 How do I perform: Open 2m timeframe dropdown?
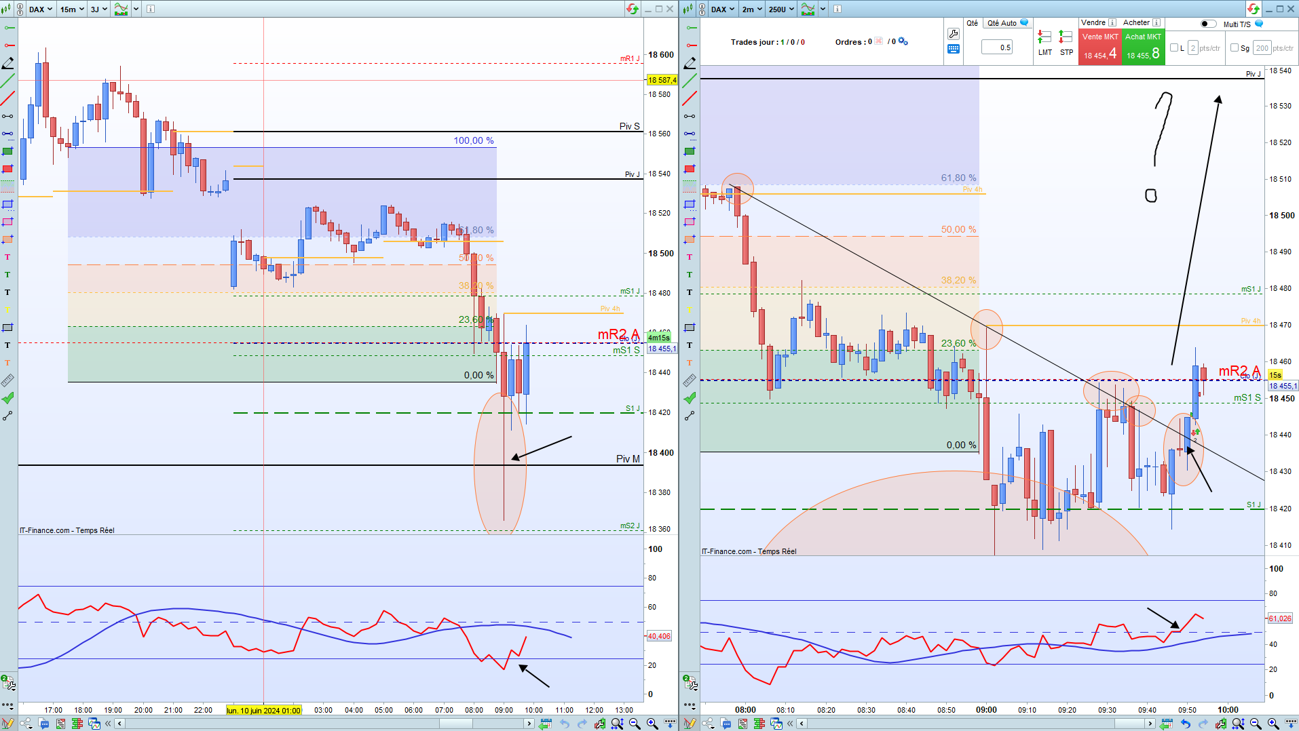point(753,9)
